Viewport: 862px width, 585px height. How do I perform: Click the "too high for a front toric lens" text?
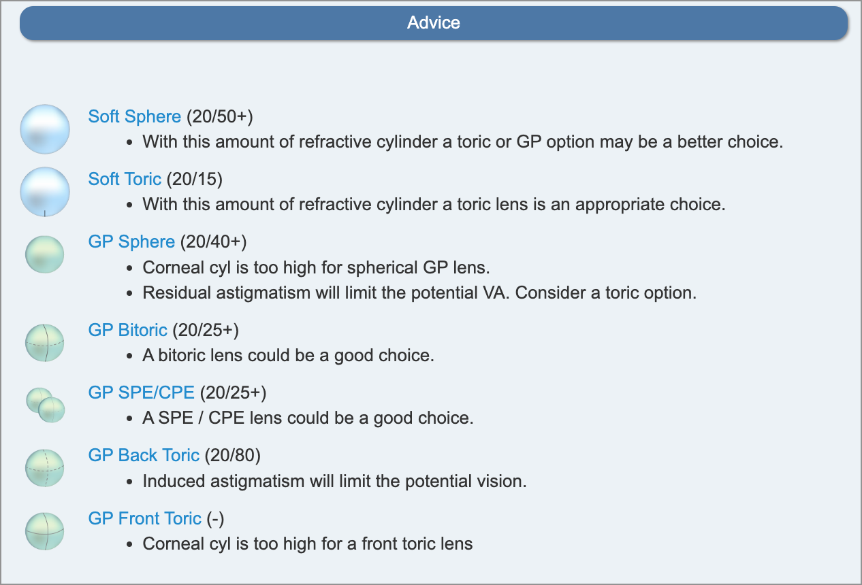307,544
